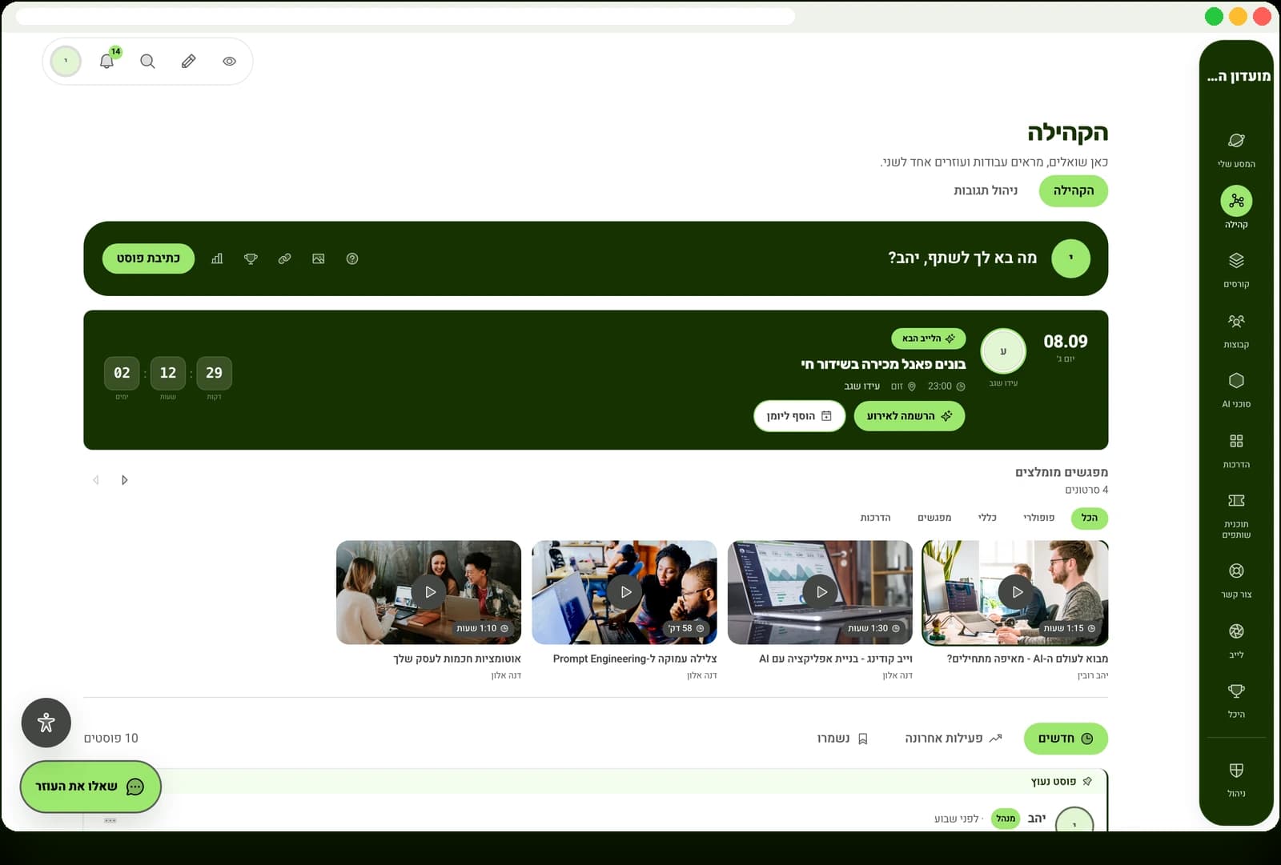Image resolution: width=1281 pixels, height=865 pixels.
Task: Open המסך שלי planet icon in sidebar
Action: [1236, 140]
